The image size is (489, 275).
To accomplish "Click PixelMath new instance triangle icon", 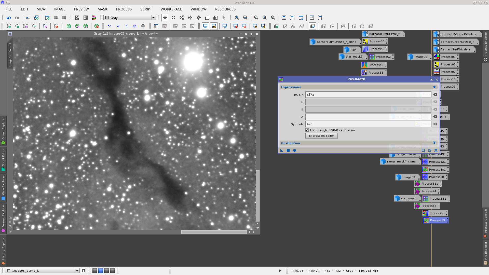I will coord(282,150).
